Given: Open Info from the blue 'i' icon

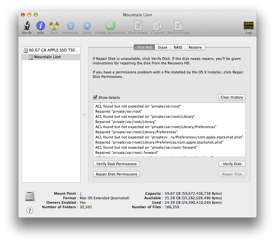Looking at the screenshot, I should click(x=41, y=26).
